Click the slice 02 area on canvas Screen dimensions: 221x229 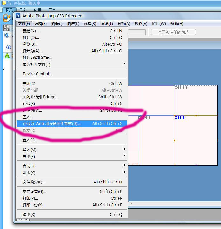pyautogui.click(x=196, y=100)
